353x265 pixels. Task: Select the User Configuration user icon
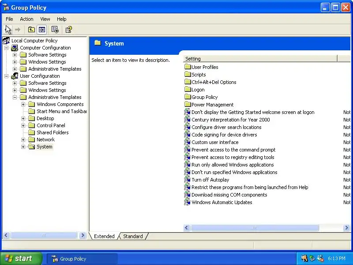coord(15,76)
